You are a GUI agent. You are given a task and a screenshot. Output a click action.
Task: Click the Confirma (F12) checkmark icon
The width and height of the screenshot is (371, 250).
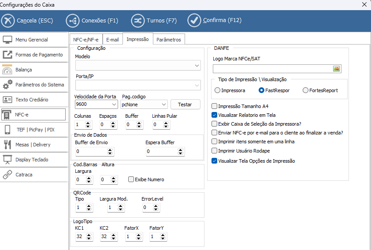194,20
